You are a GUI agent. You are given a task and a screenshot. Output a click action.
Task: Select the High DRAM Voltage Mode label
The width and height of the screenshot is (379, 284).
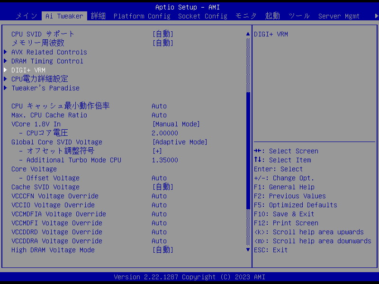pyautogui.click(x=53, y=250)
